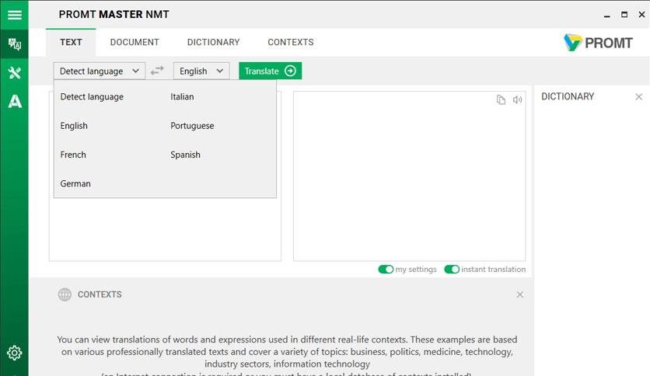The height and width of the screenshot is (376, 650).
Task: Swap source and target languages
Action: (x=157, y=71)
